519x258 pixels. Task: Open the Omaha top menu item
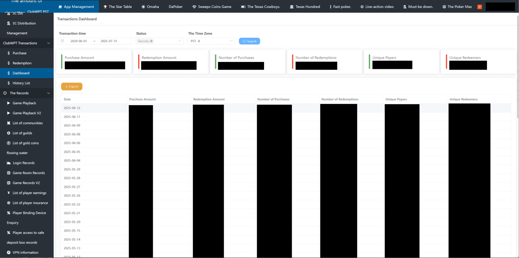(150, 7)
